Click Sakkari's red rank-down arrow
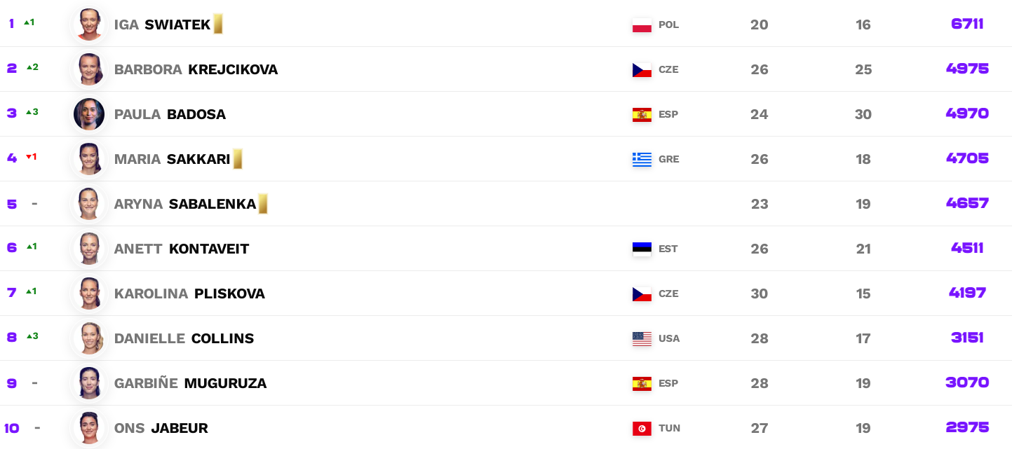Image resolution: width=1012 pixels, height=449 pixels. pyautogui.click(x=29, y=157)
